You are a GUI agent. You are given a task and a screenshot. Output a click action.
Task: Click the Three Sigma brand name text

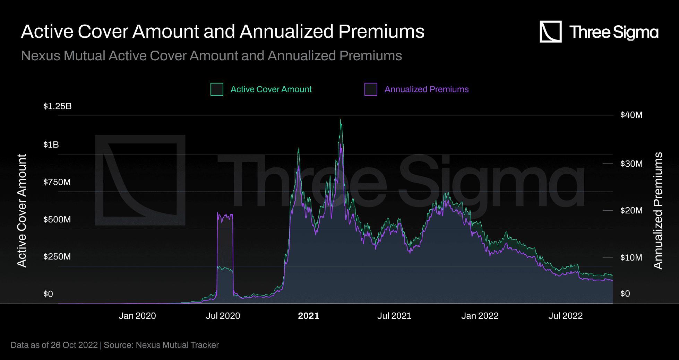(613, 32)
